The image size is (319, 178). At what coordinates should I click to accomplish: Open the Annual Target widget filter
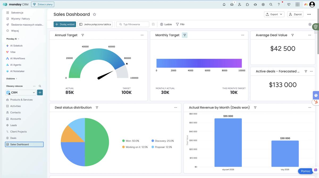point(82,35)
